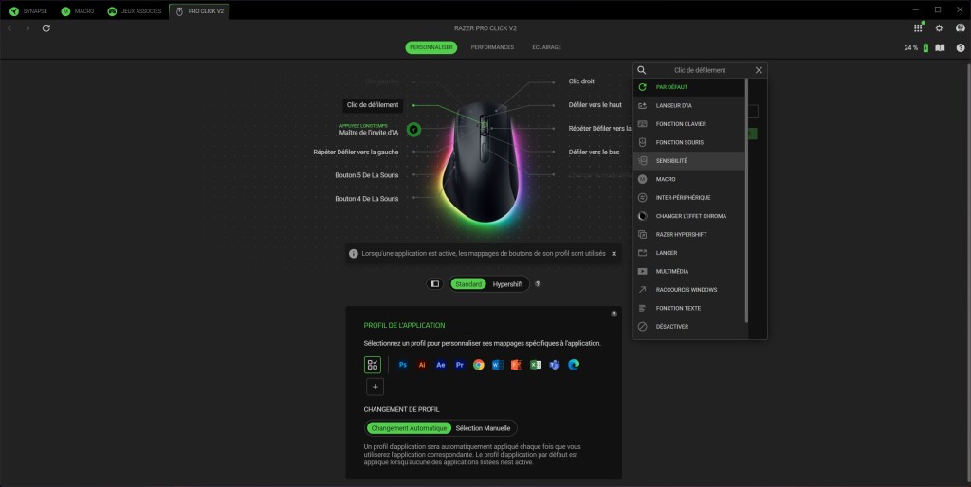Switch to the Performances tab
Viewport: 971px width, 487px height.
[492, 47]
